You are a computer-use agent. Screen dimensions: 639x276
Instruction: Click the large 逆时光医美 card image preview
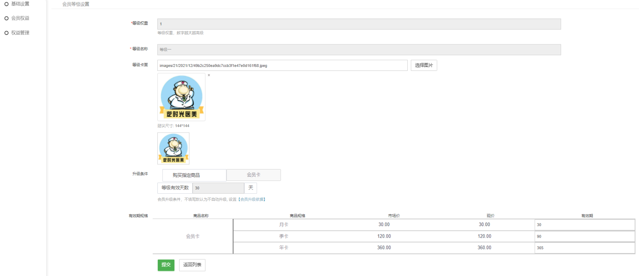click(181, 97)
